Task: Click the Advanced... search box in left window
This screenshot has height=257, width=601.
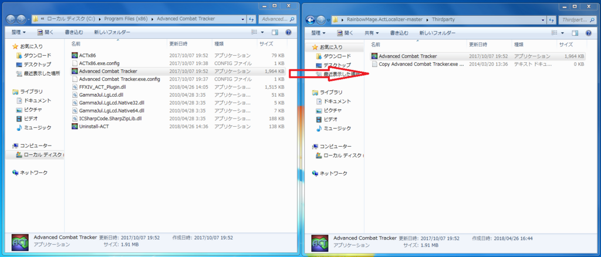Action: [x=277, y=19]
